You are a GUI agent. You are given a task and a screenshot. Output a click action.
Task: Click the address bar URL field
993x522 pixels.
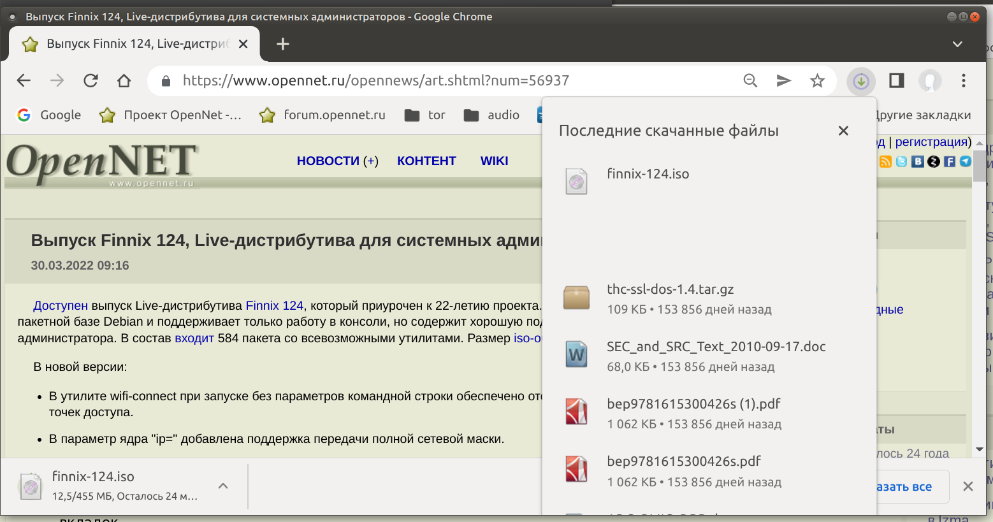[x=446, y=80]
